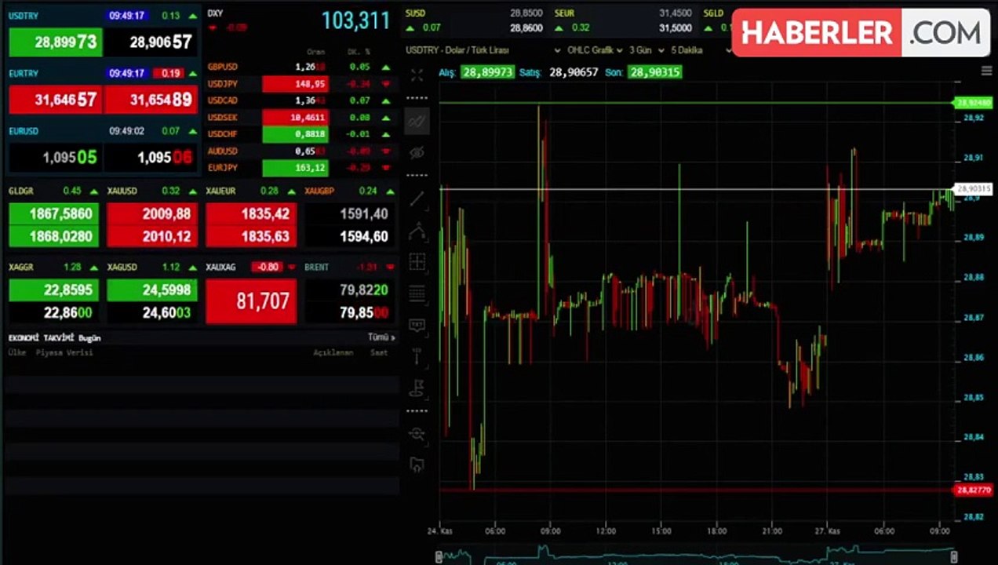Select the horizontal lines Fibonacci tool
This screenshot has width=998, height=565.
click(417, 293)
